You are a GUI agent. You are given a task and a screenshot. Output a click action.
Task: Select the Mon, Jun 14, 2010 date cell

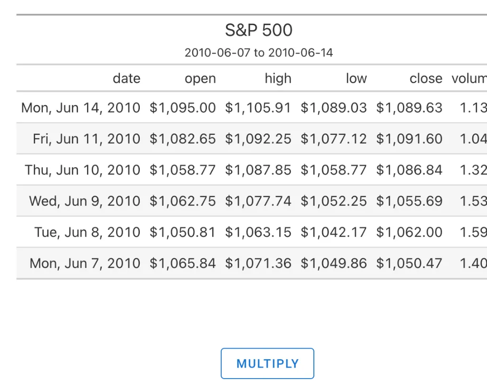[x=81, y=108]
